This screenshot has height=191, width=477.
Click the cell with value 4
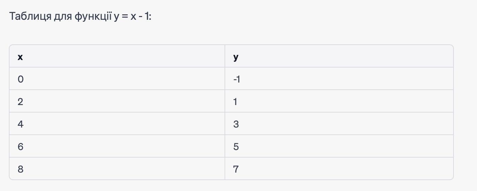pos(20,124)
